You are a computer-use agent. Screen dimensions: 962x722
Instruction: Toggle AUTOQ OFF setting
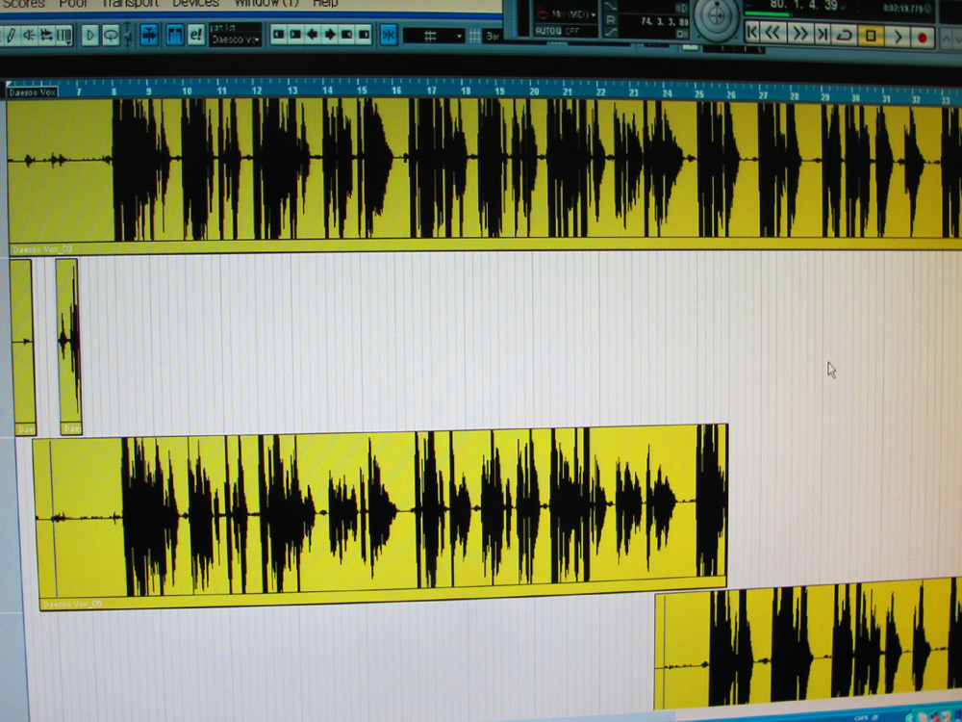557,31
